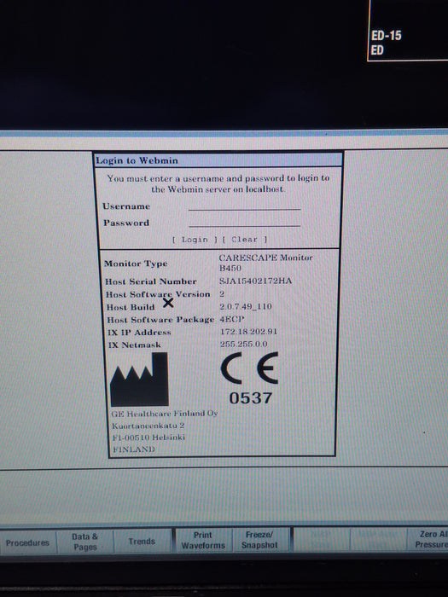Click the notified body number 0537
Image resolution: width=448 pixels, height=597 pixels.
(x=250, y=398)
